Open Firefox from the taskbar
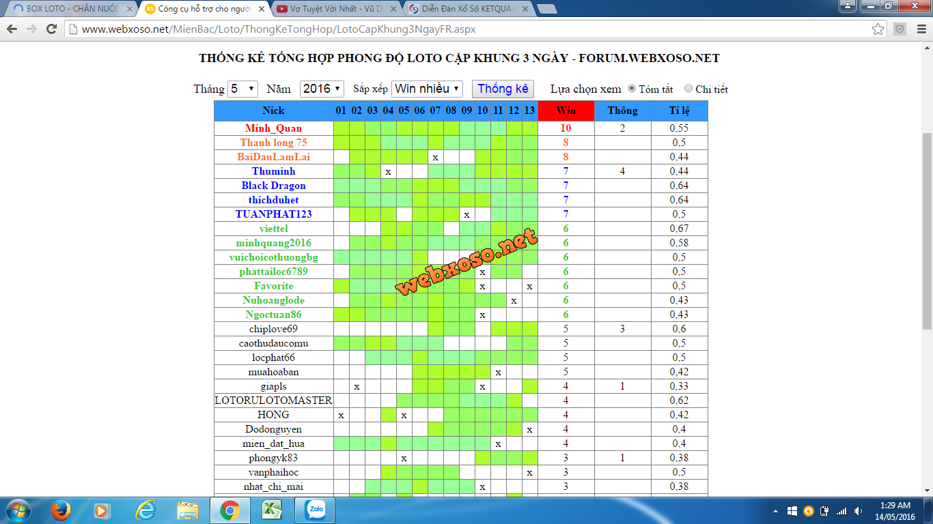933x524 pixels. [x=60, y=510]
